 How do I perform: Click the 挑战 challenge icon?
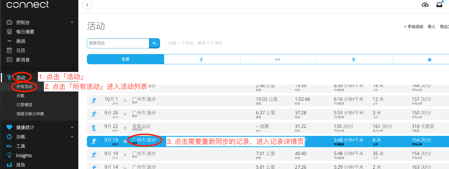(x=9, y=41)
